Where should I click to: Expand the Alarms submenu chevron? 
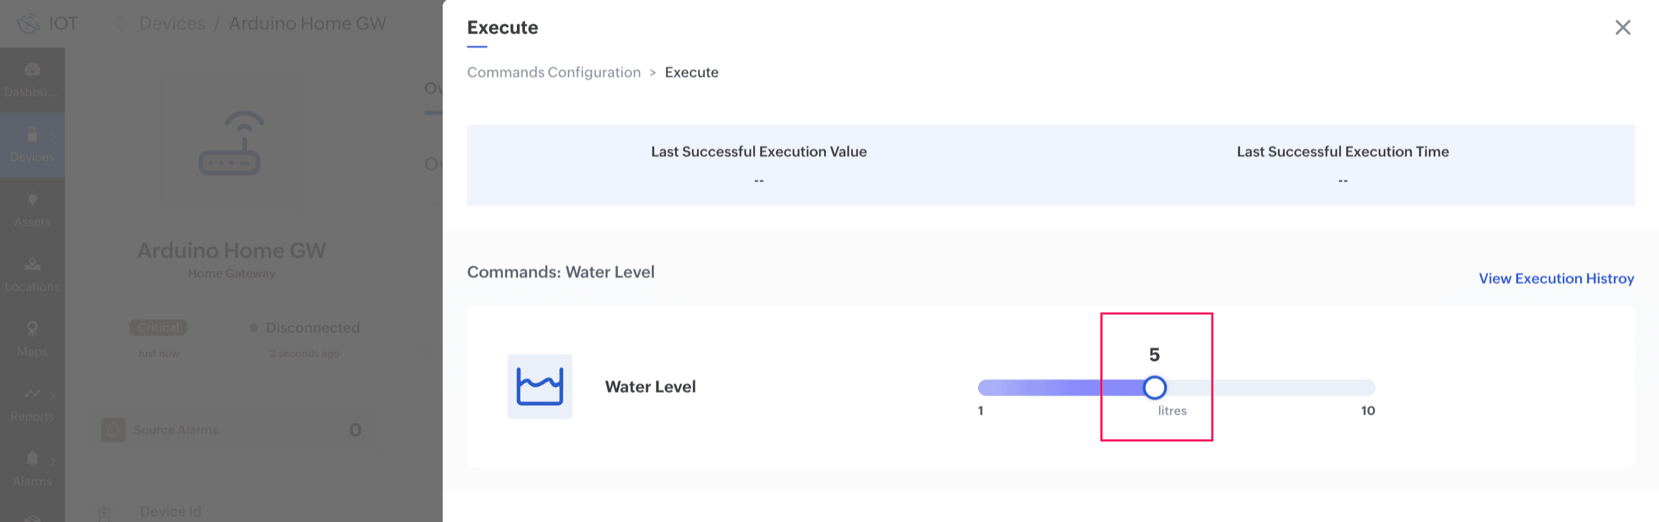52,460
